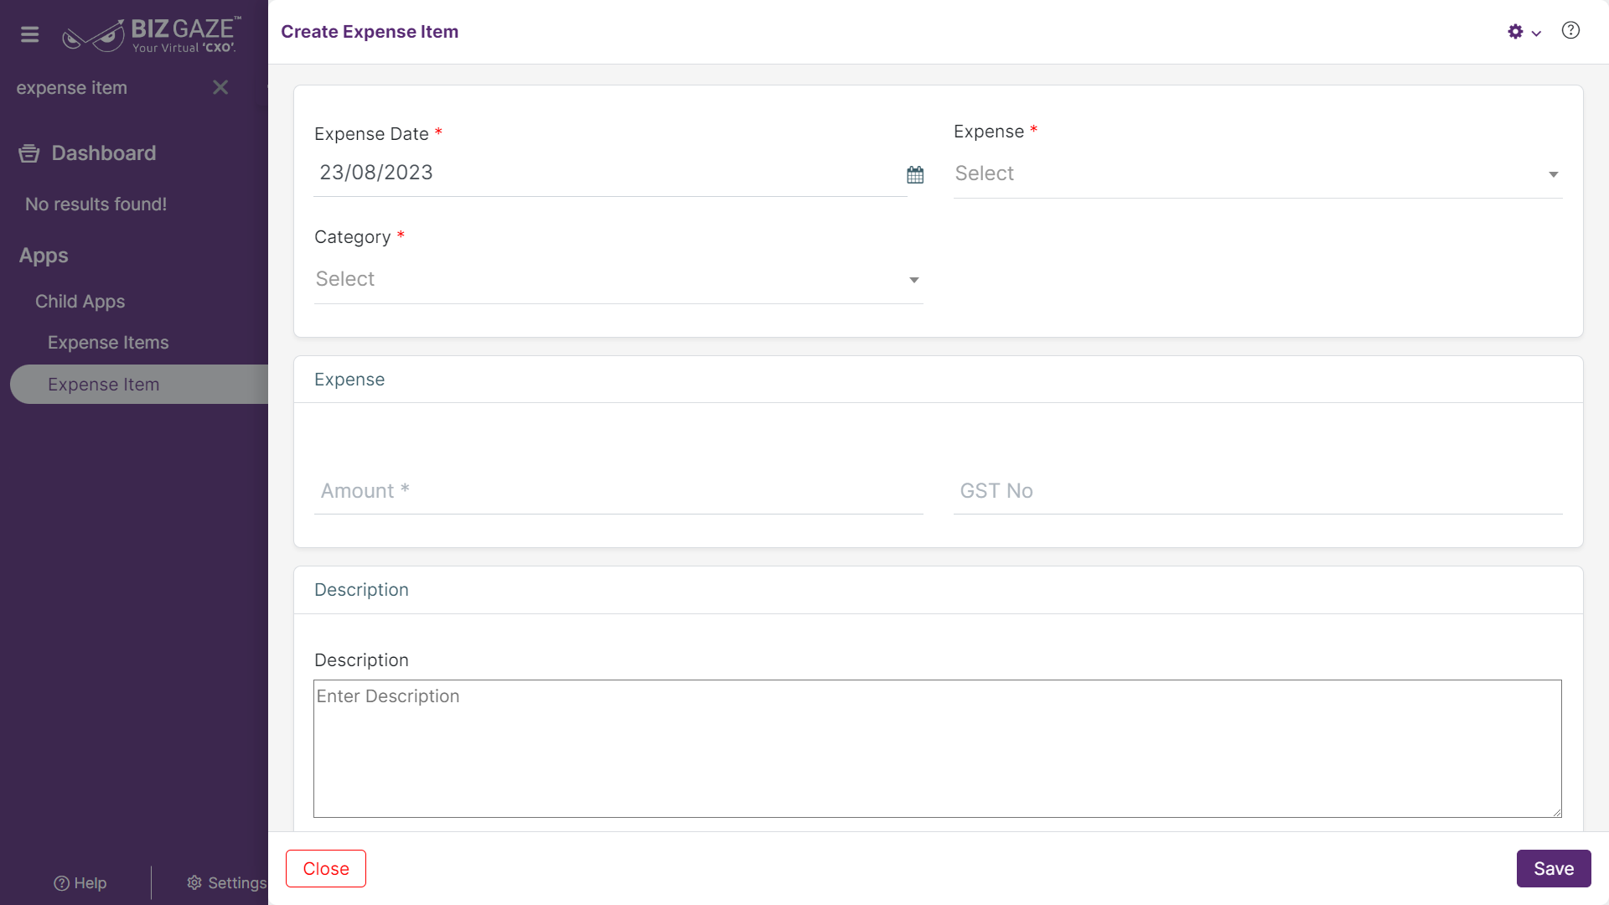Click the No results found! text

coord(96,204)
